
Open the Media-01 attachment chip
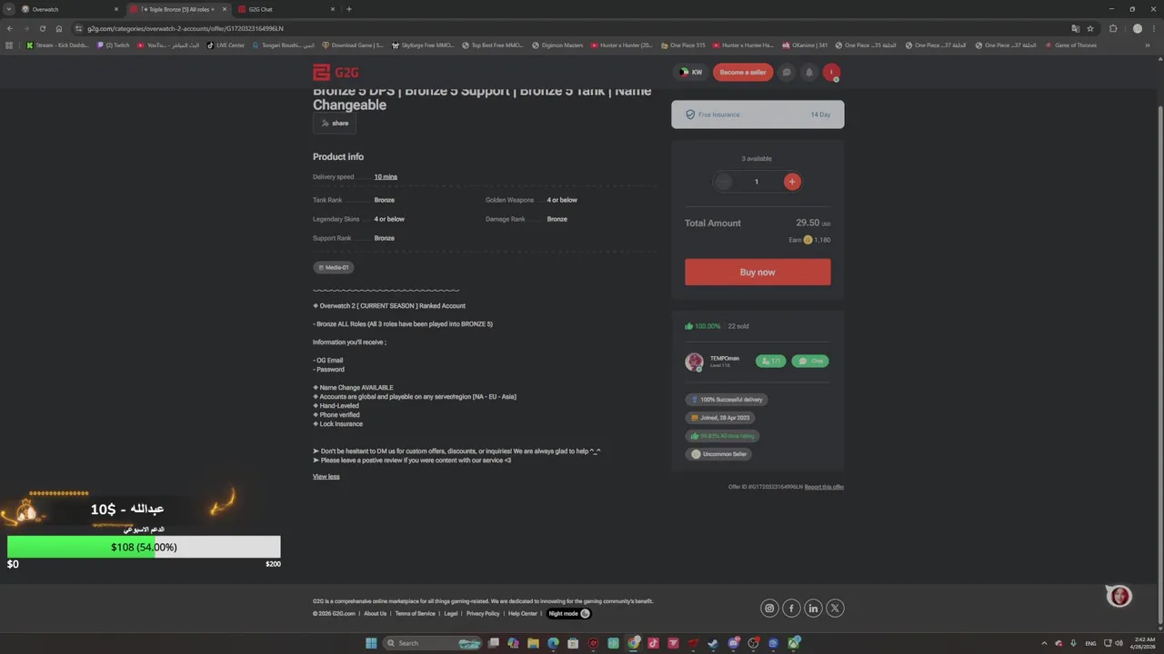tap(333, 267)
